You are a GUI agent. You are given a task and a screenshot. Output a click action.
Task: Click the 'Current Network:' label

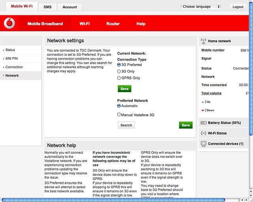(x=132, y=53)
